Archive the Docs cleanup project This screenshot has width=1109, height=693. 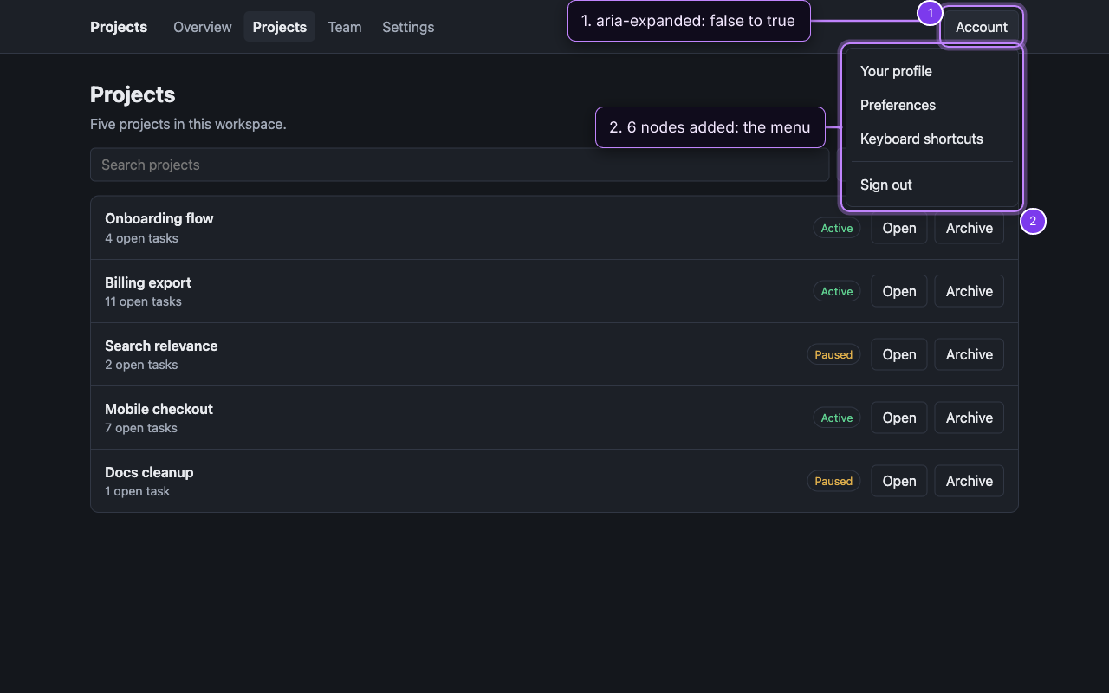pyautogui.click(x=970, y=481)
